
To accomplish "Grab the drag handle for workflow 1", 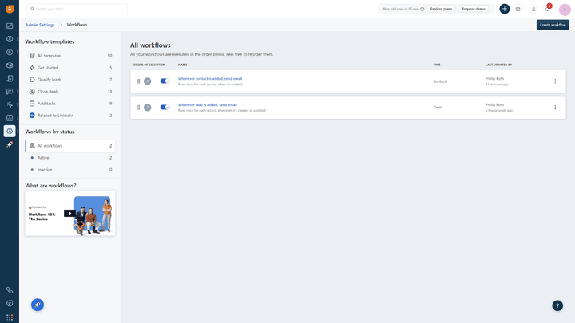I will 139,81.
